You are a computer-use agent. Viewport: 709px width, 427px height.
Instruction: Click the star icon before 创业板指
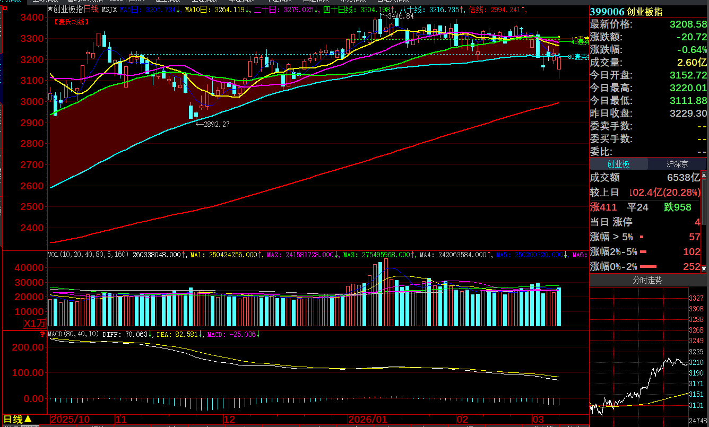50,9
